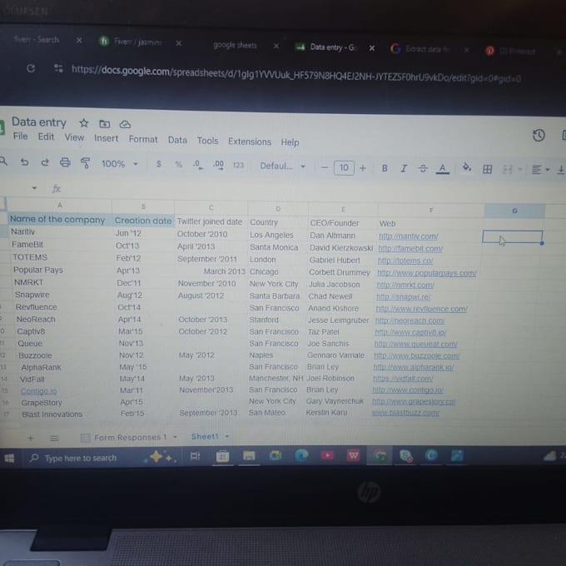Open Microsoft Edge from the taskbar
The width and height of the screenshot is (566, 566).
301,456
